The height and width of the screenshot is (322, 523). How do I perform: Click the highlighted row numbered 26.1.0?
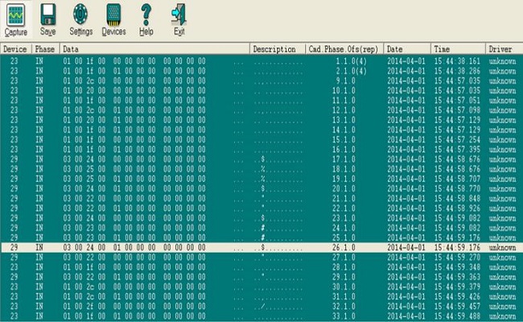click(x=261, y=248)
